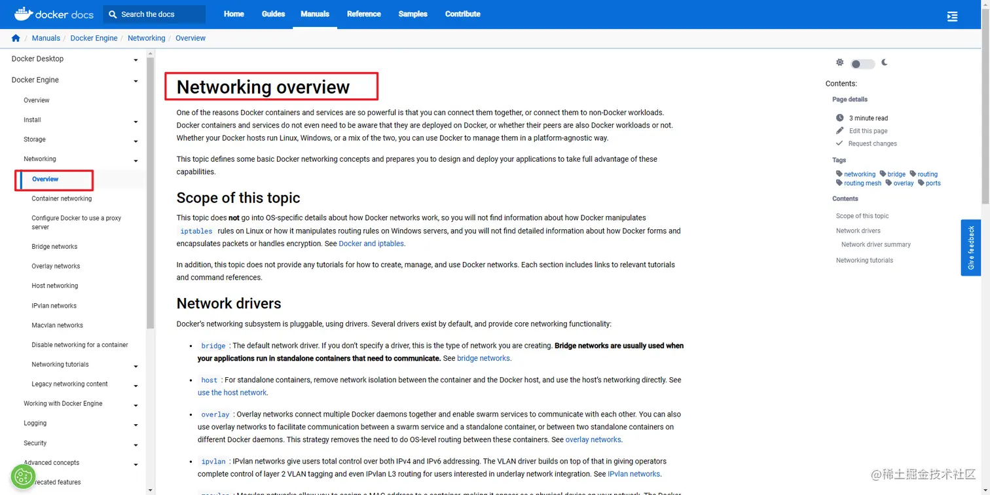This screenshot has height=495, width=990.
Task: Jump to Network driver summary contents link
Action: (876, 244)
